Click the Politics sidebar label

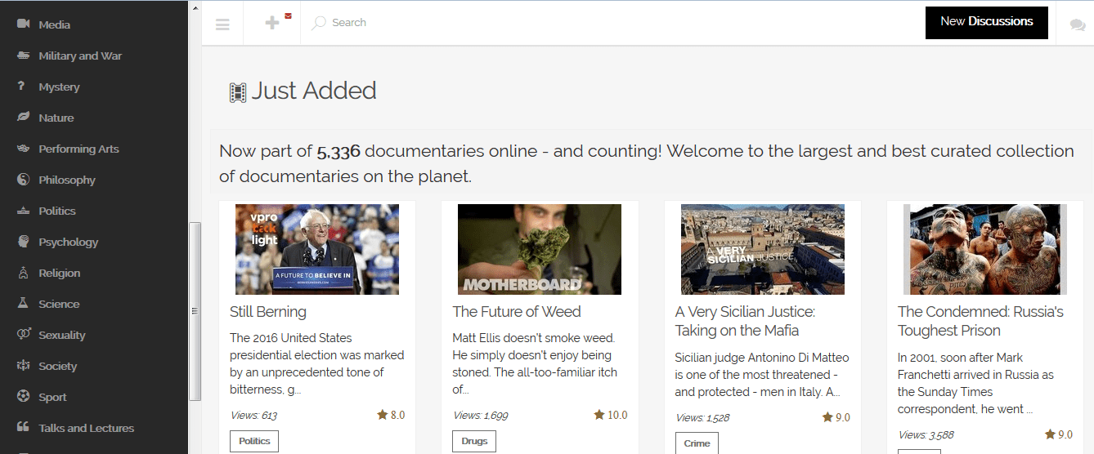(57, 211)
